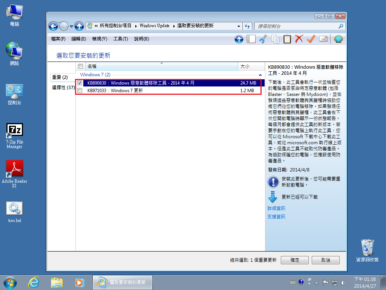Click the Copy toolbar icon

[275, 39]
